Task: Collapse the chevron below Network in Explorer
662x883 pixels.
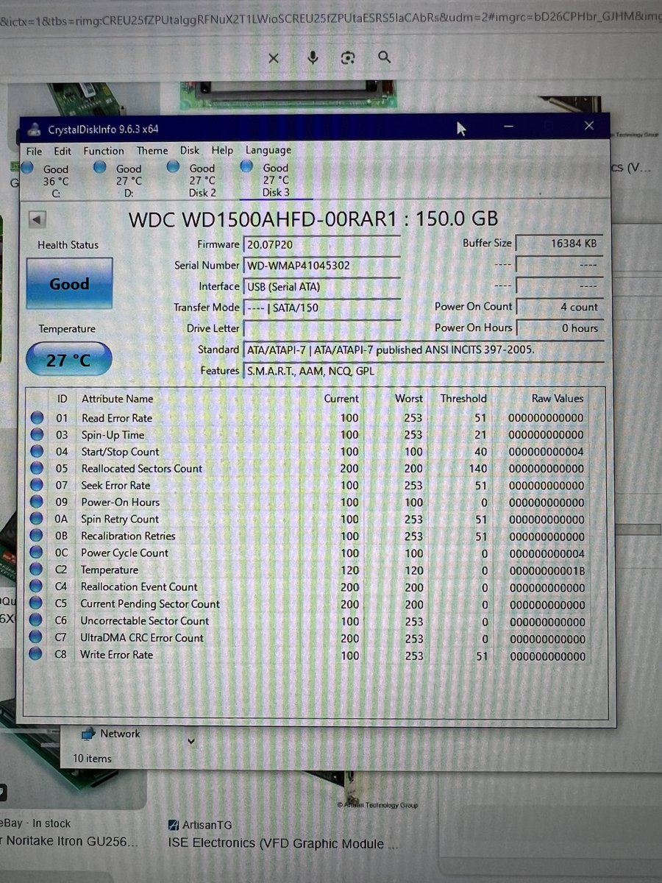Action: click(191, 742)
